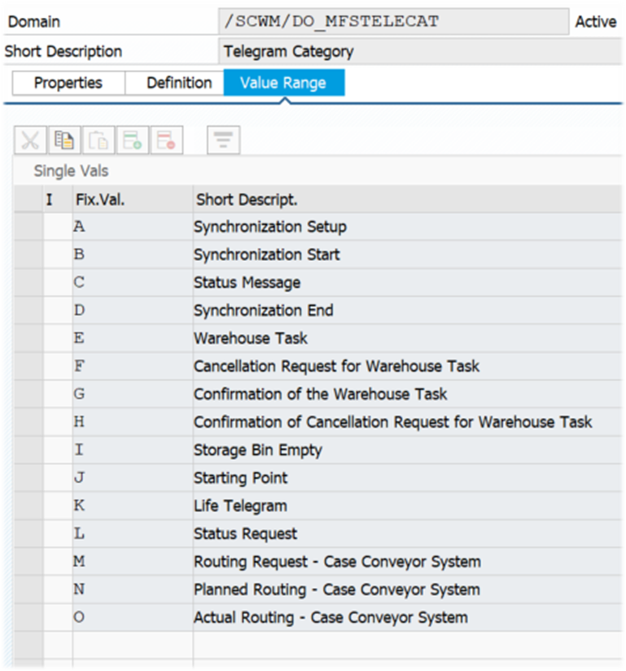Select fixed value cell C
The height and width of the screenshot is (671, 626).
point(133,282)
